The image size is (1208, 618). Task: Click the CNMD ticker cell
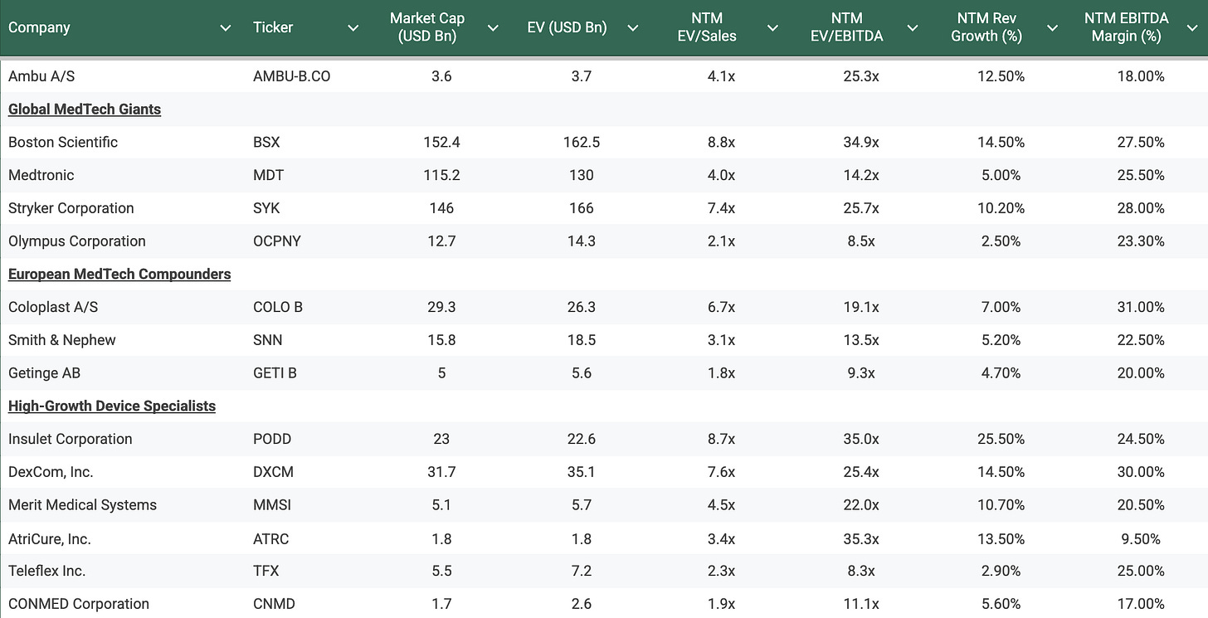[274, 604]
